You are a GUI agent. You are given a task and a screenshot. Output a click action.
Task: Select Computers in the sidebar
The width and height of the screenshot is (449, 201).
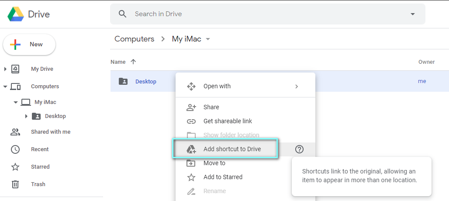(x=45, y=87)
